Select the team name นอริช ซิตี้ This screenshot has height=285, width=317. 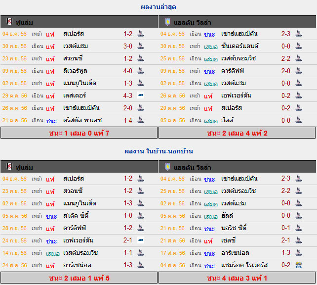pos(234,228)
